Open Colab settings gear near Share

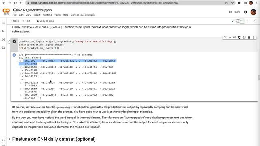pyautogui.click(x=245, y=12)
